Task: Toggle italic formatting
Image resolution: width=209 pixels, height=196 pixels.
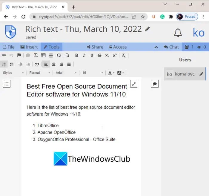Action: point(84,55)
